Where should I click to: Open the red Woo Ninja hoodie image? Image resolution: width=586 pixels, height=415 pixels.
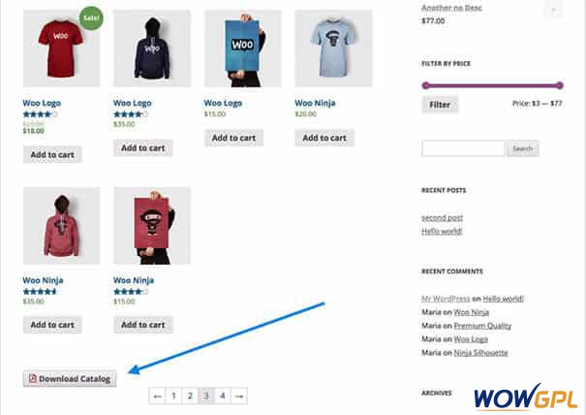(62, 226)
